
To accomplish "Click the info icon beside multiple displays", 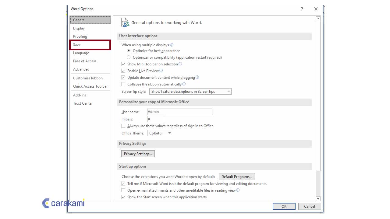I will [x=172, y=45].
